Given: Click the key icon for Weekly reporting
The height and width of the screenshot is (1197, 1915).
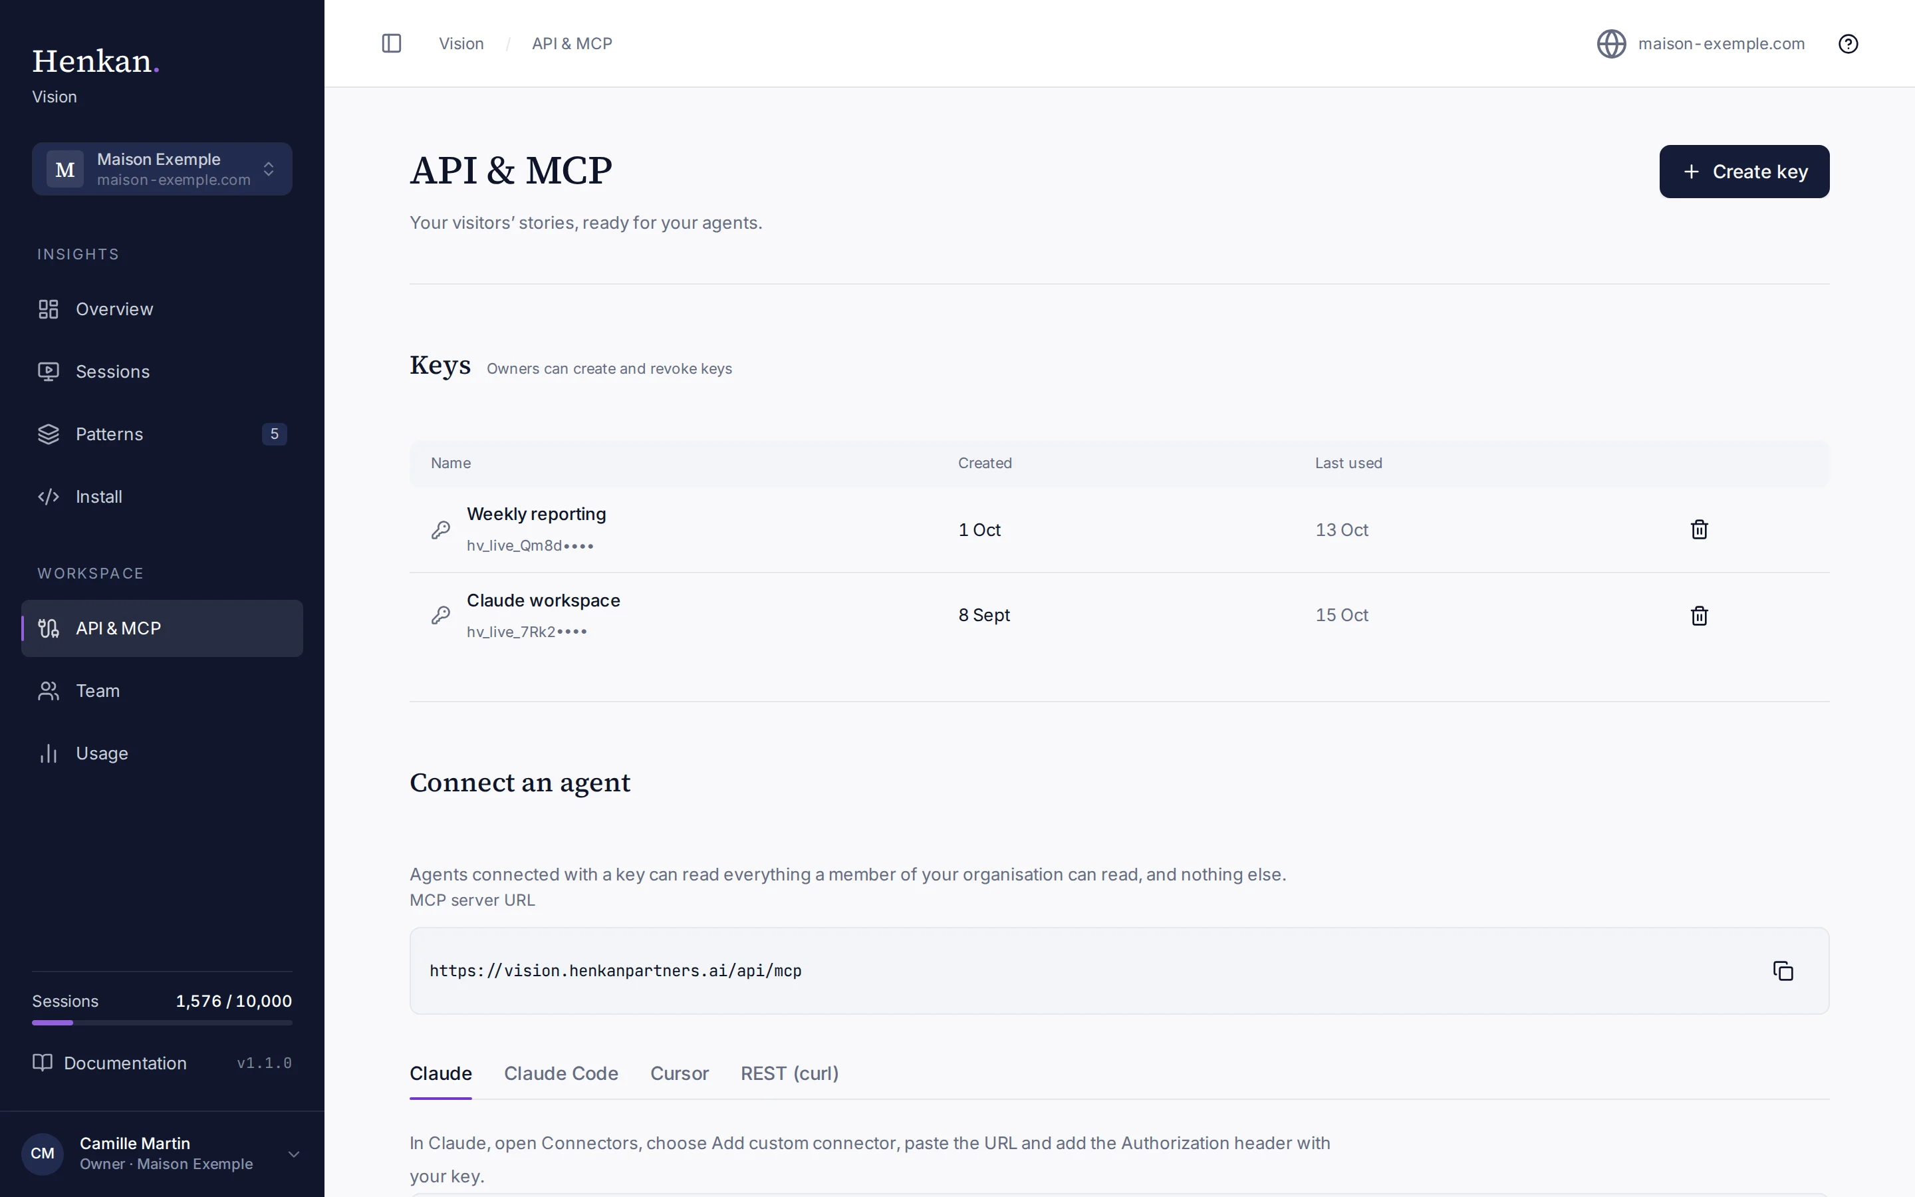Looking at the screenshot, I should click(441, 529).
